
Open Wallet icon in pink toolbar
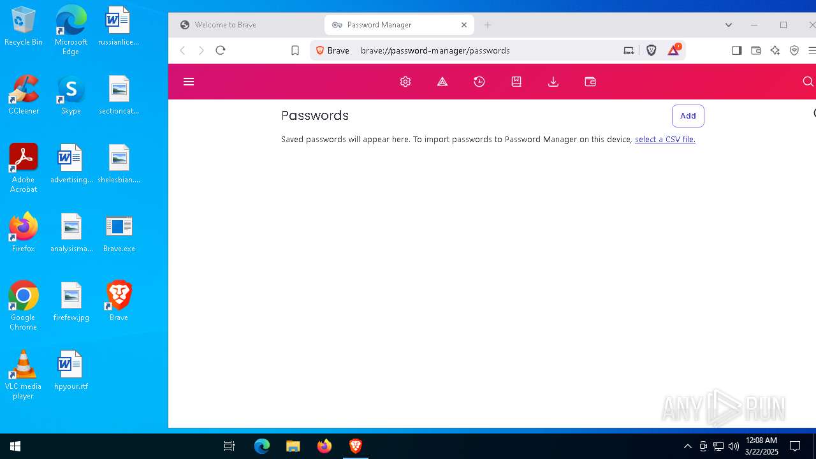point(590,82)
